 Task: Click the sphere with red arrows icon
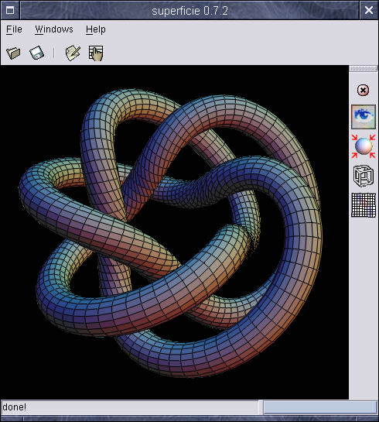click(364, 146)
